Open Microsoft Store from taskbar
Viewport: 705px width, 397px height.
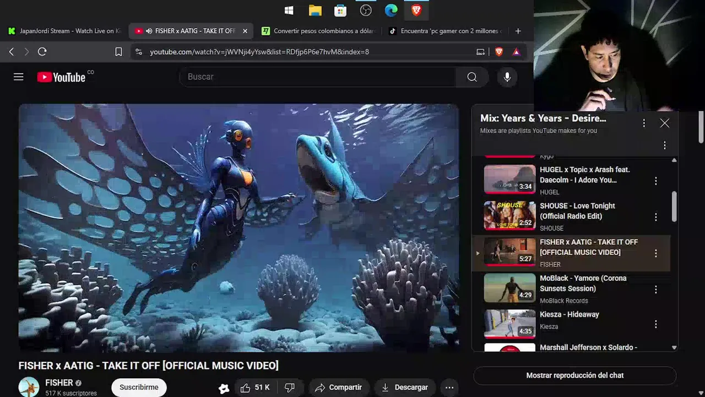click(340, 10)
